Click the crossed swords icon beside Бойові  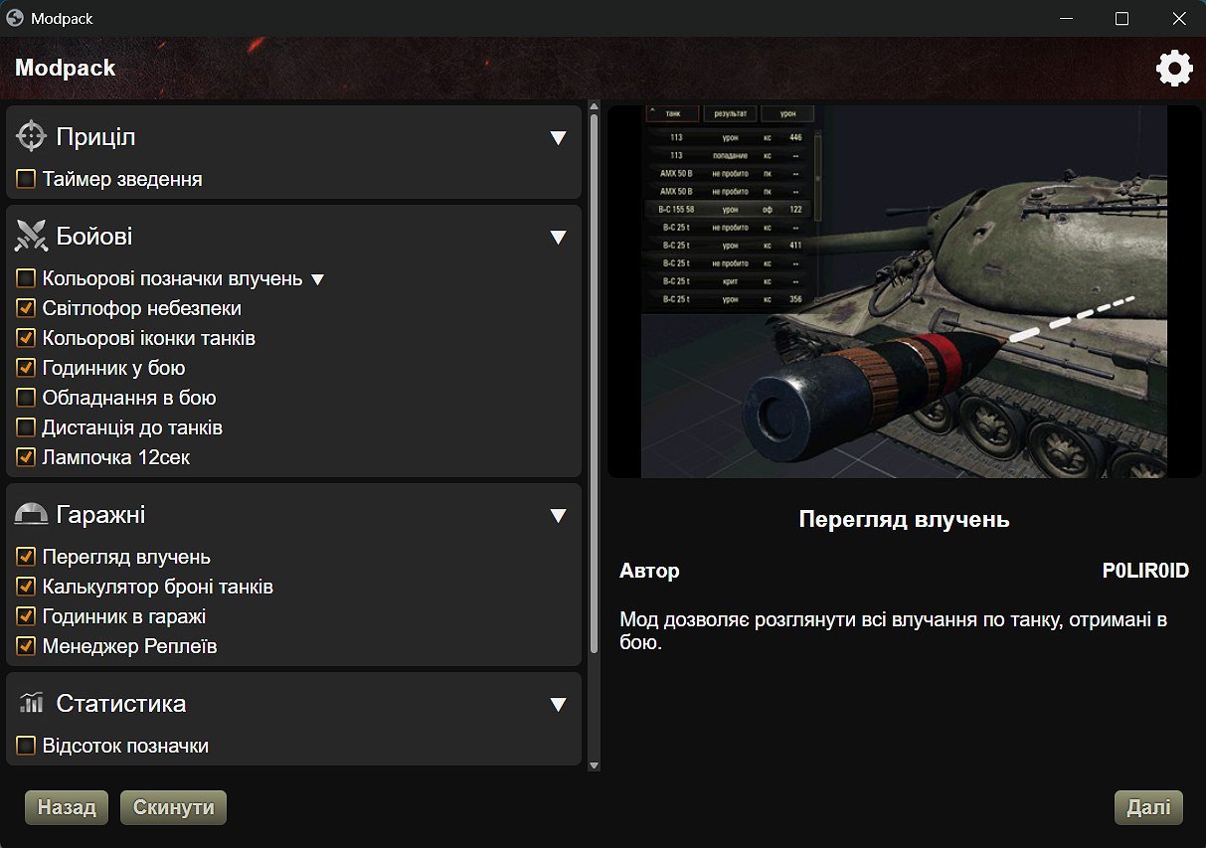pyautogui.click(x=32, y=237)
